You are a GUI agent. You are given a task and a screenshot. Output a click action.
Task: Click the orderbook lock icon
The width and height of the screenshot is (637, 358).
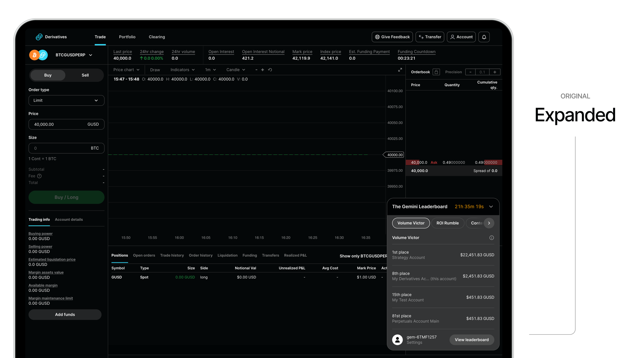(436, 72)
